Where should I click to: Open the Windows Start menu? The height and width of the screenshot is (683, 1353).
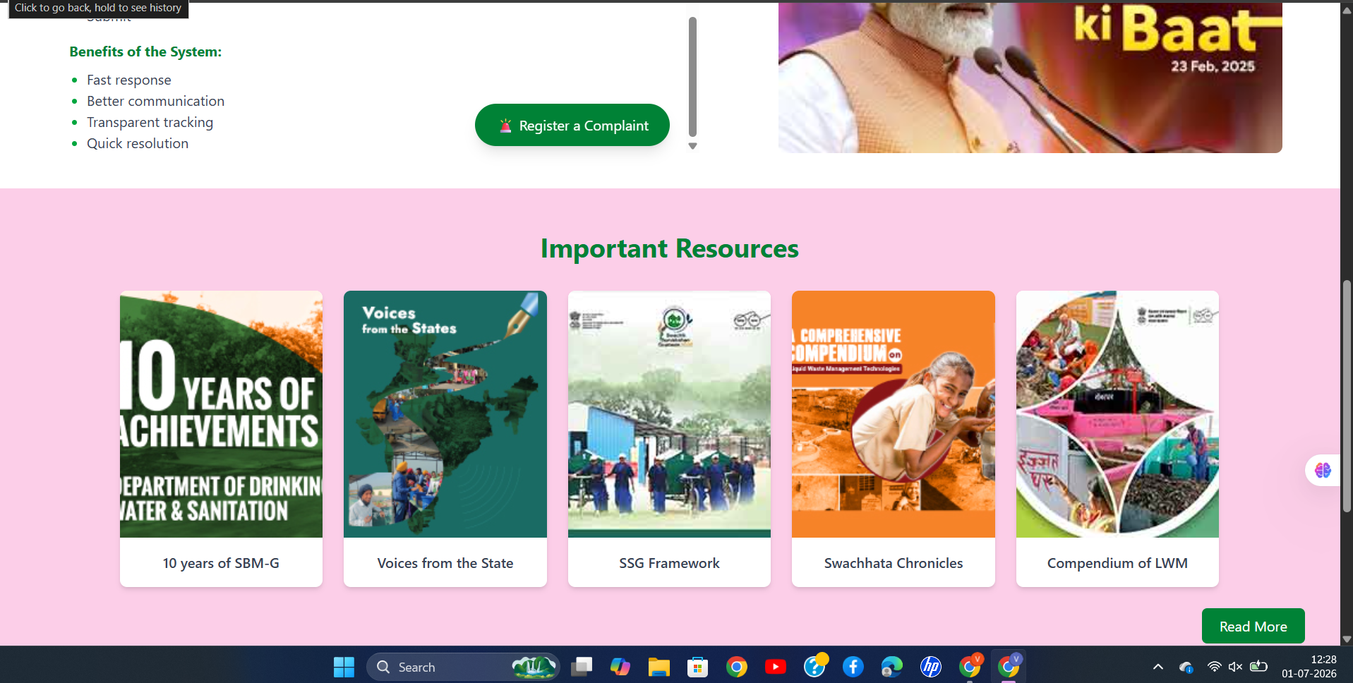[344, 667]
